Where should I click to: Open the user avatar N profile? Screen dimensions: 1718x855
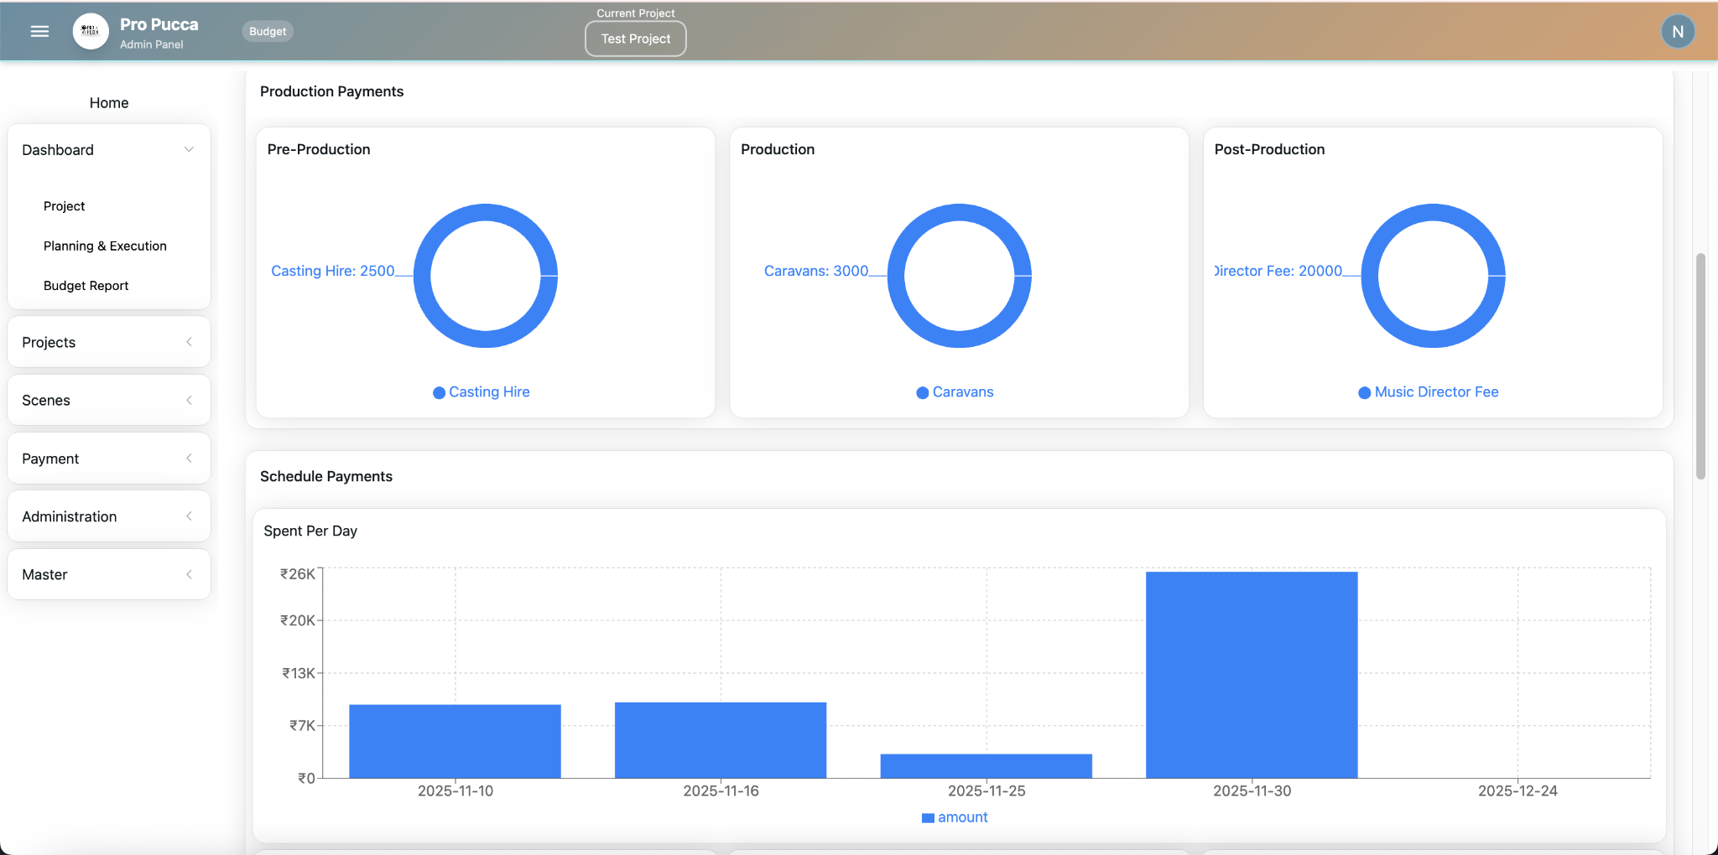click(x=1678, y=32)
